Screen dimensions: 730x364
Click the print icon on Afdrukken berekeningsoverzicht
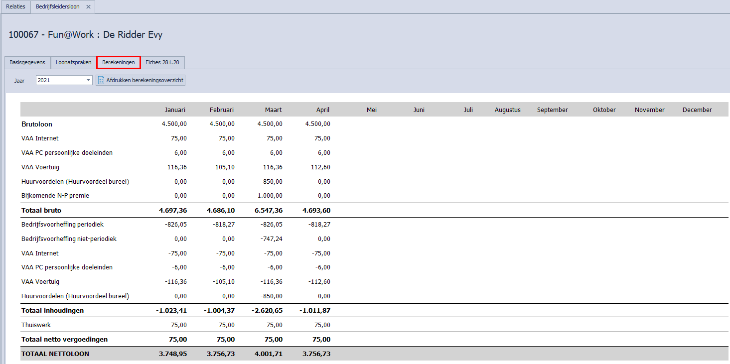(101, 80)
